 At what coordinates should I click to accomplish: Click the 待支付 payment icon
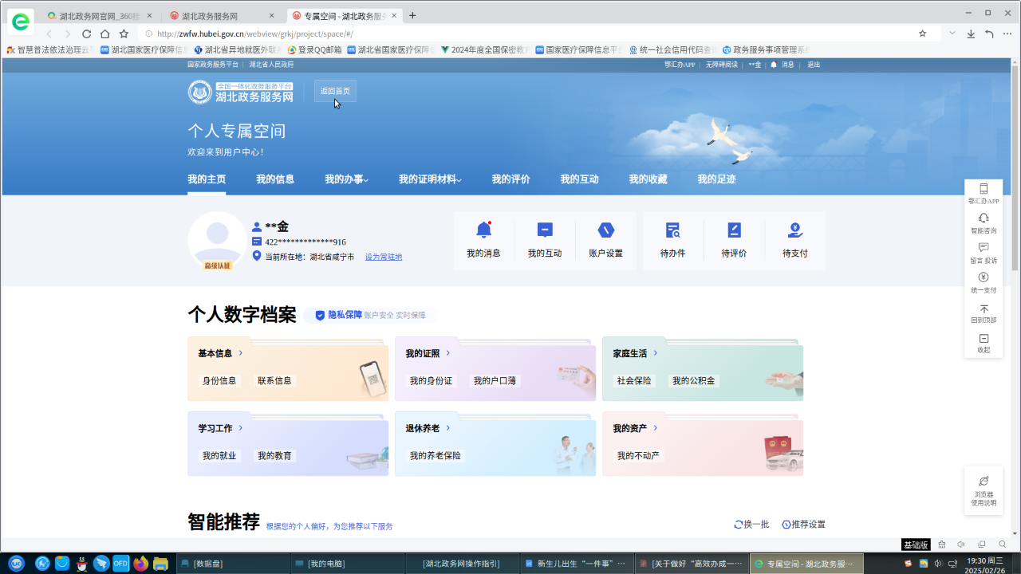click(794, 230)
